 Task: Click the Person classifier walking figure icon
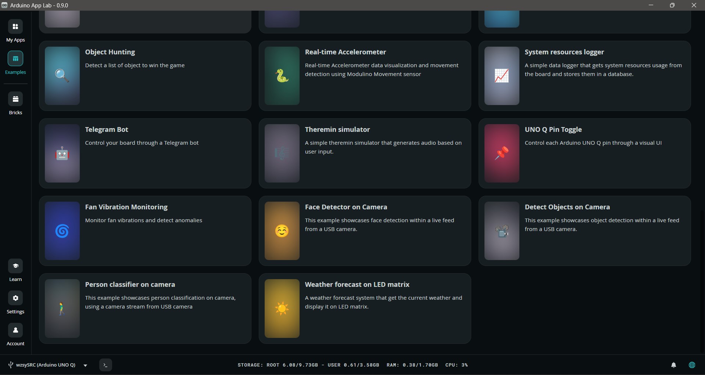coord(62,309)
